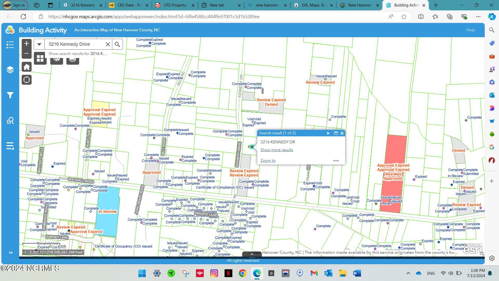Open the Filter widget icon
The height and width of the screenshot is (281, 499).
click(x=10, y=95)
